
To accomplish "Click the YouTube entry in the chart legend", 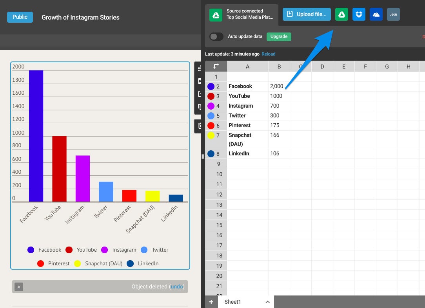I will click(x=81, y=250).
